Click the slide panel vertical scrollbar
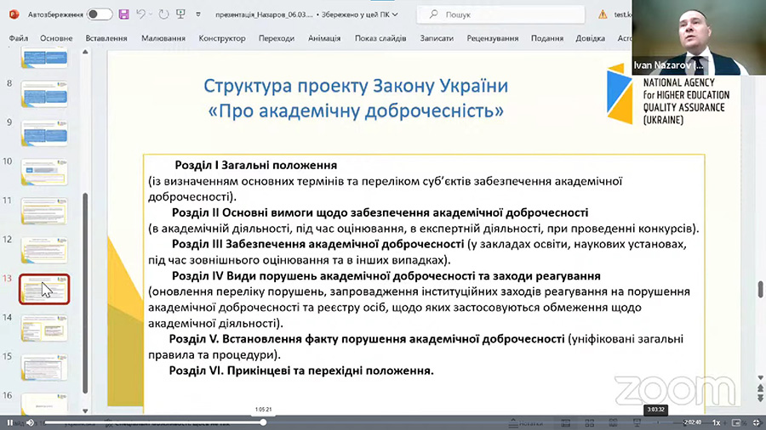The height and width of the screenshot is (430, 766). tap(84, 289)
